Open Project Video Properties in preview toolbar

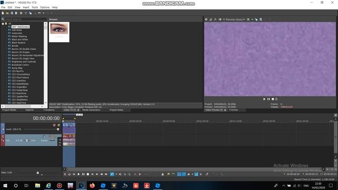pos(206,20)
